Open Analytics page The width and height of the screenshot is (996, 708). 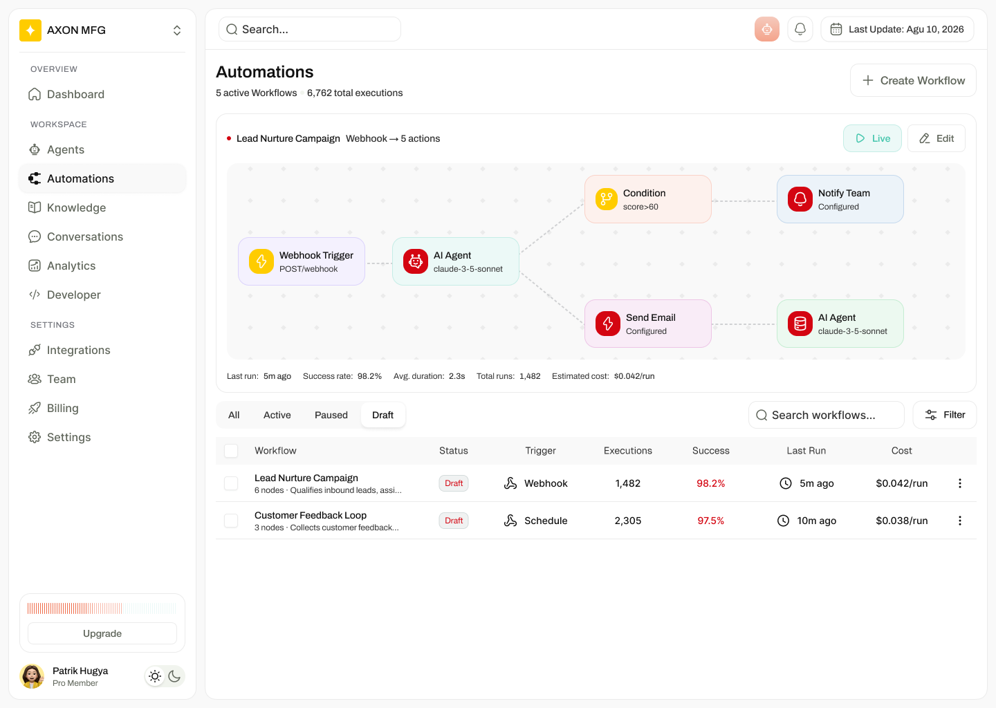click(x=102, y=265)
